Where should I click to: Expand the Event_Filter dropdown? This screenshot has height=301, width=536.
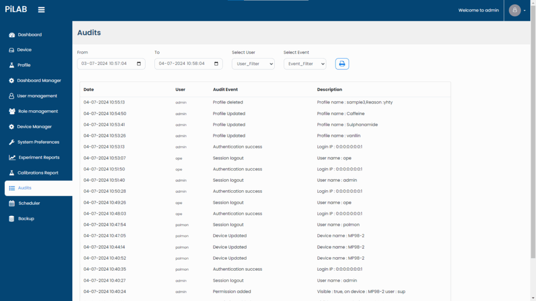pos(305,64)
